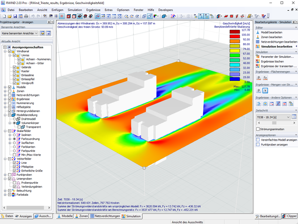Viewport: 298px width, 224px height.
Task: Open the wind tunnel box dropdown icon
Action: pyautogui.click(x=164, y=16)
